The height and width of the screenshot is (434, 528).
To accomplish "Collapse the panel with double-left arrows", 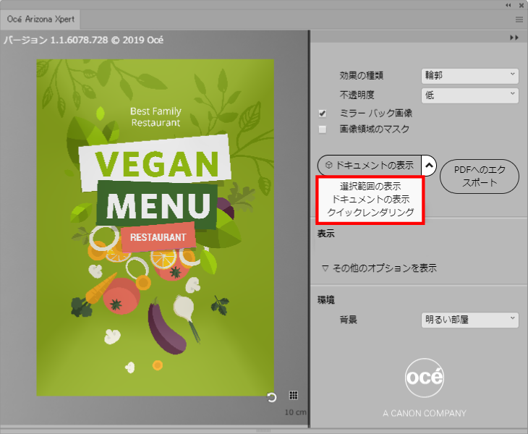I will [508, 5].
